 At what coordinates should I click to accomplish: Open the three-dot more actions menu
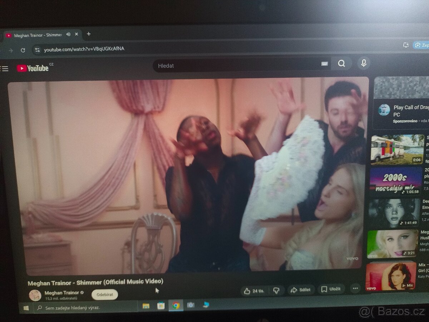point(355,288)
